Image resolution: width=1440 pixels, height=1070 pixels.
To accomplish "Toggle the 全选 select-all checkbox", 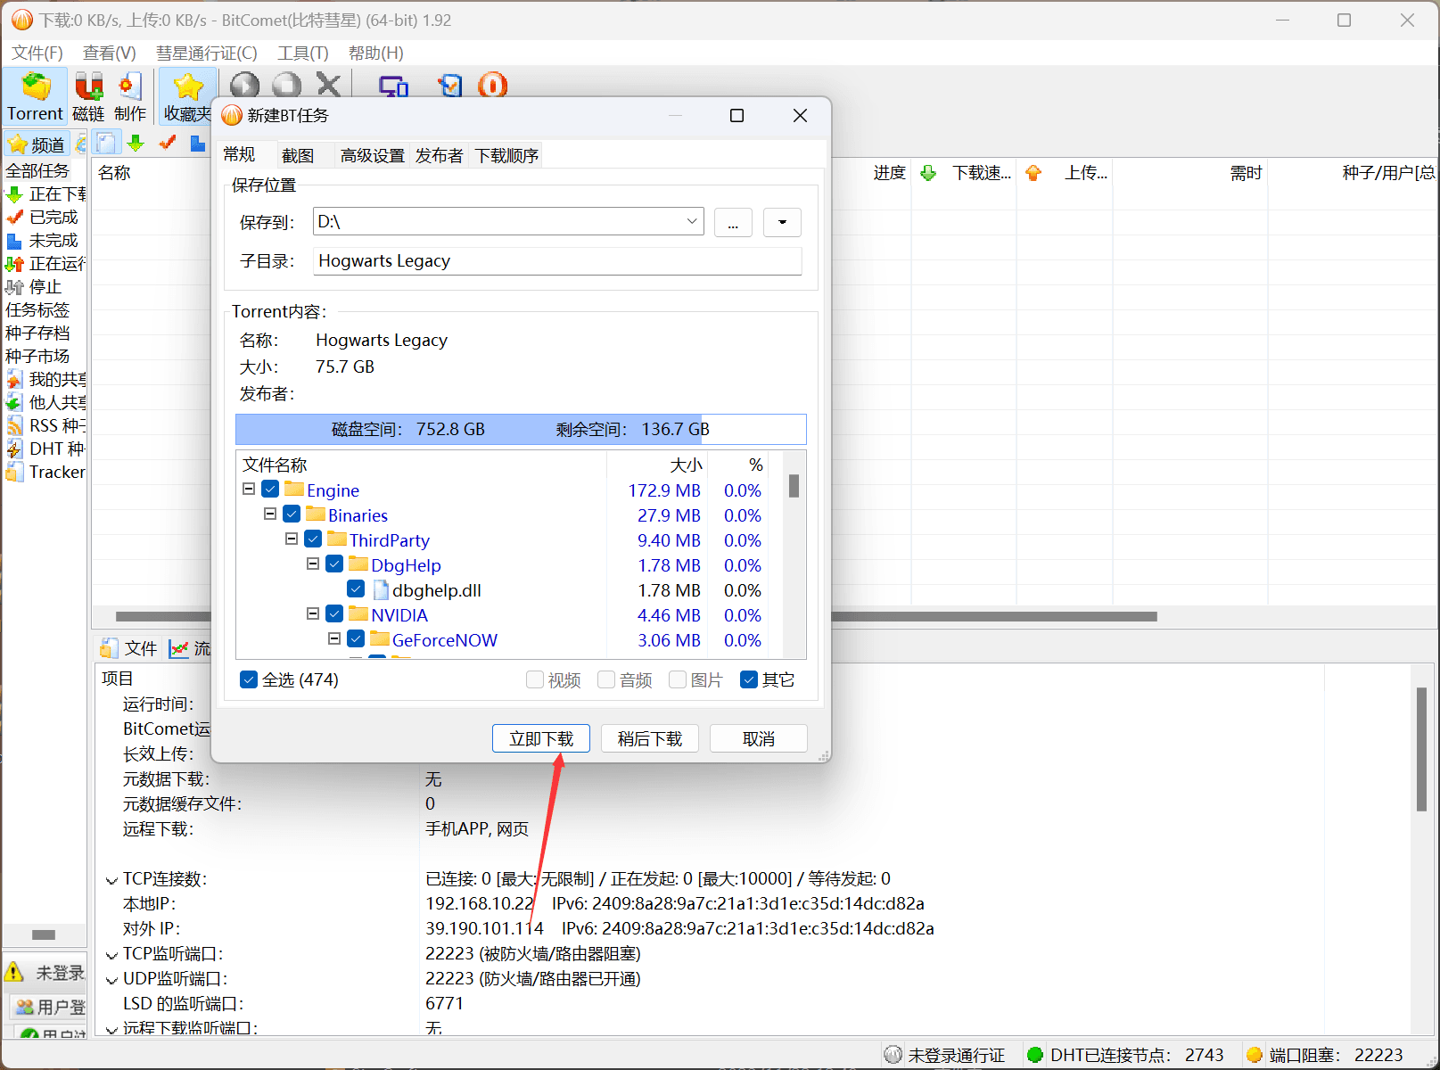I will pyautogui.click(x=248, y=679).
